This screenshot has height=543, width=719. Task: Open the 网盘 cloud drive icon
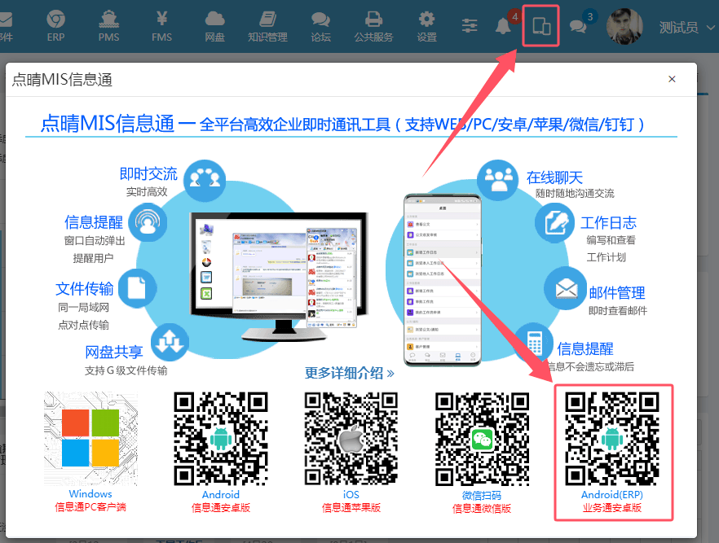click(x=214, y=25)
